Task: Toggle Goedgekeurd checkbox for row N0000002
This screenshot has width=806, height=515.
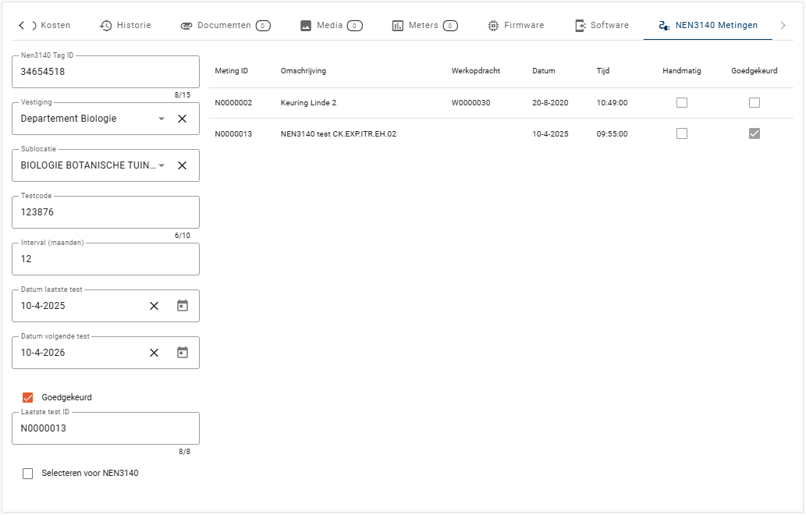Action: coord(754,102)
